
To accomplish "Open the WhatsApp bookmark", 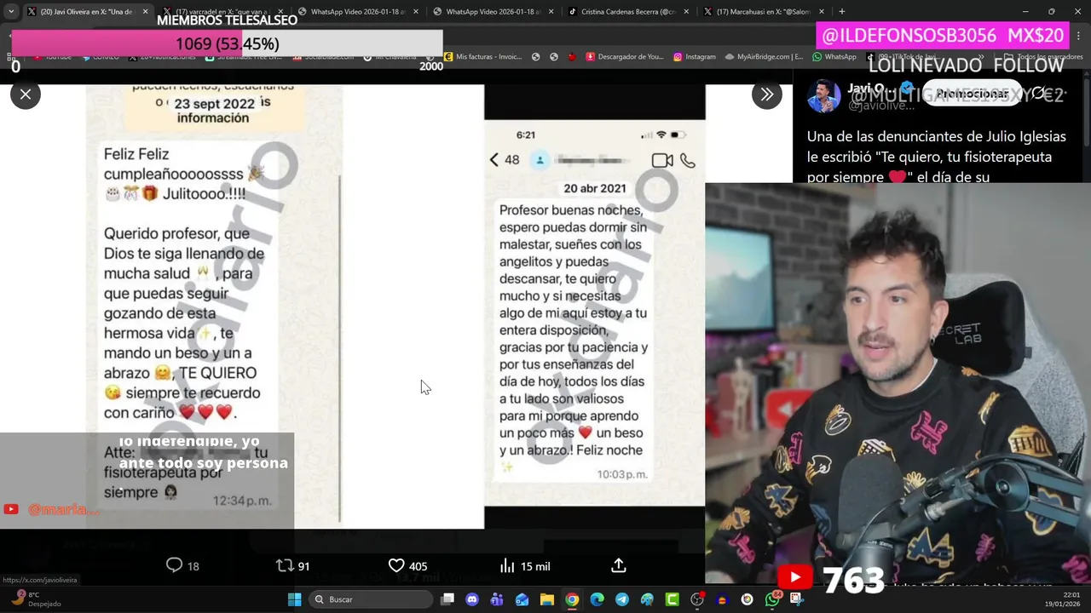I will click(x=834, y=57).
